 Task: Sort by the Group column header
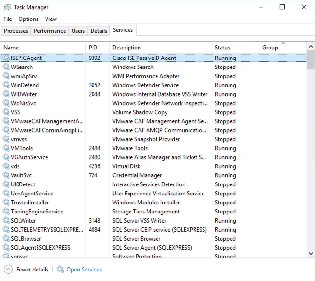[283, 48]
